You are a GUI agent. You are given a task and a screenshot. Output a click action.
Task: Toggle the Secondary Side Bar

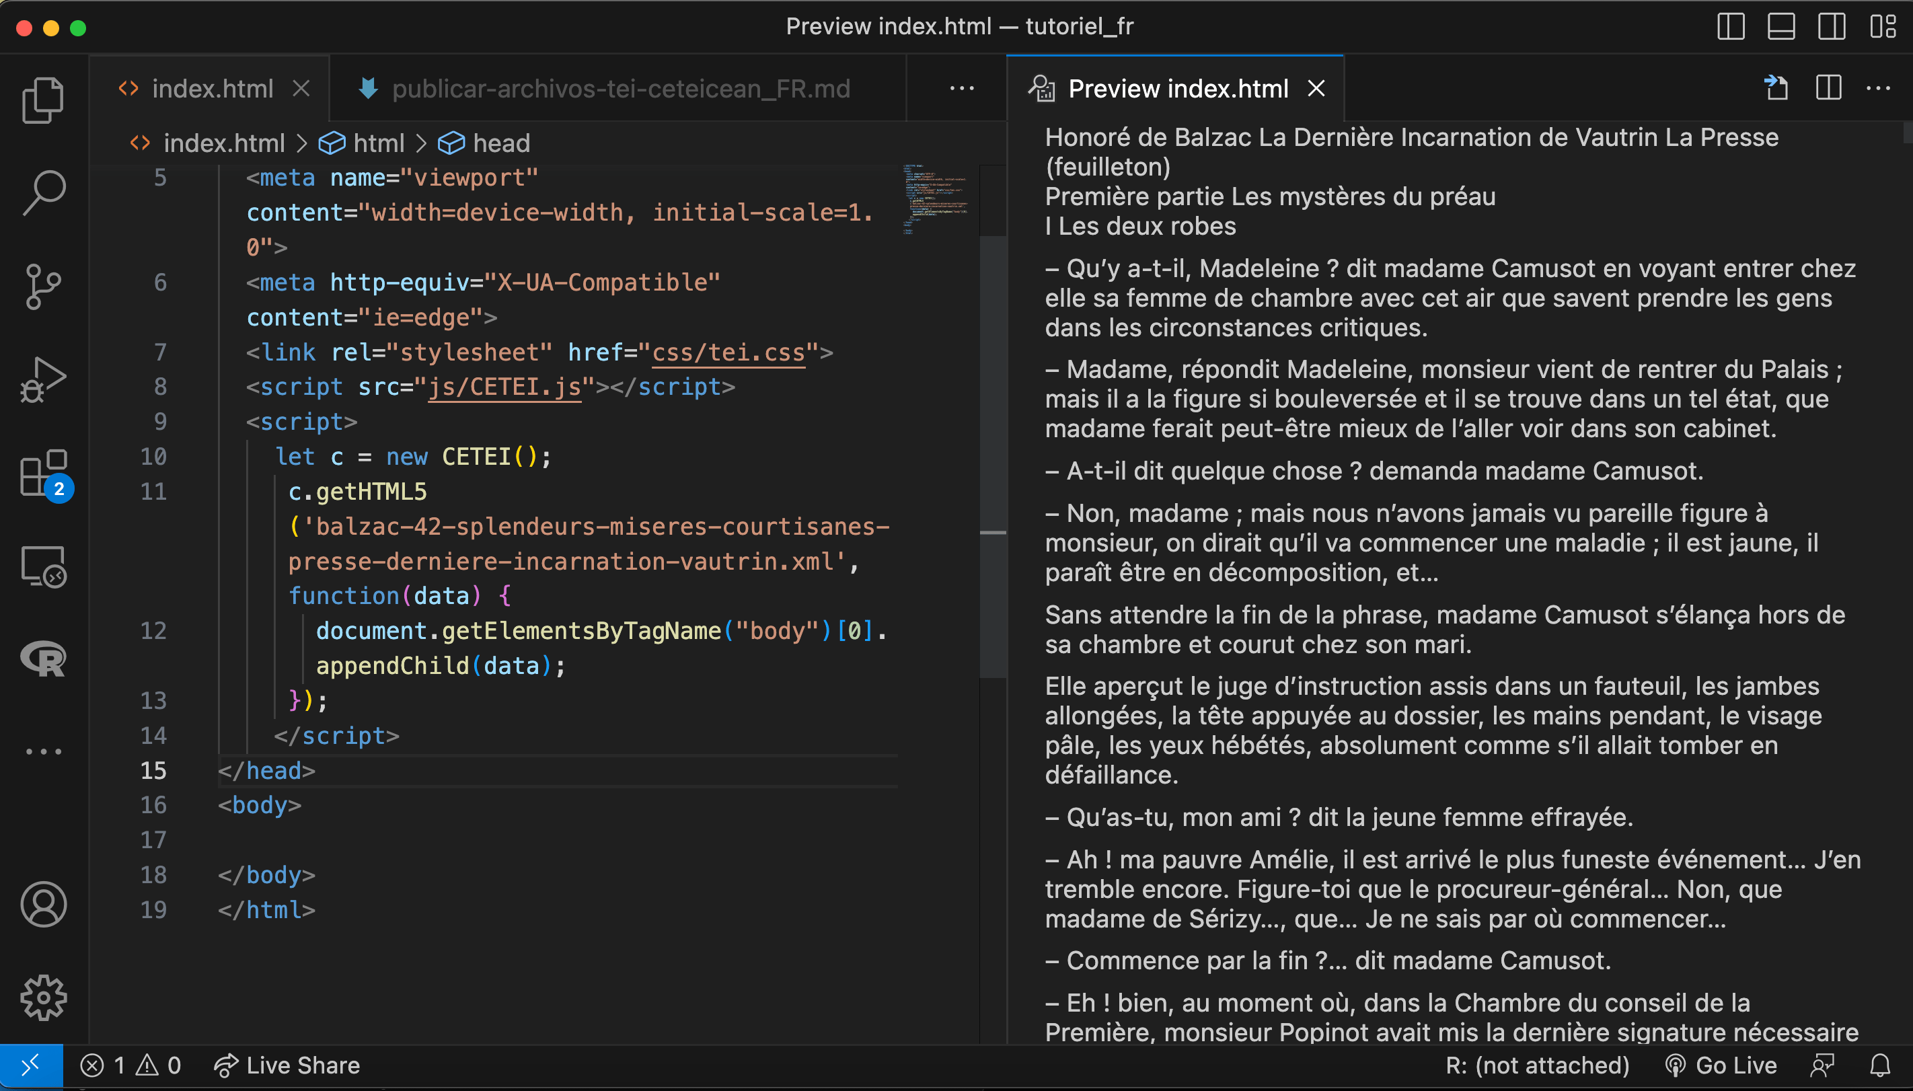point(1832,27)
